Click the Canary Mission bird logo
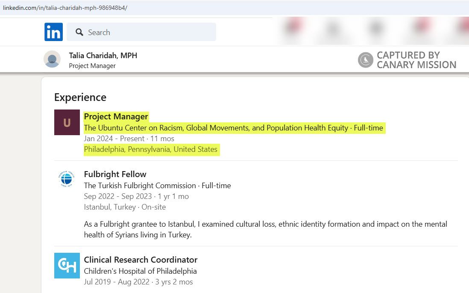Viewport: 469px width, 293px height. [365, 60]
